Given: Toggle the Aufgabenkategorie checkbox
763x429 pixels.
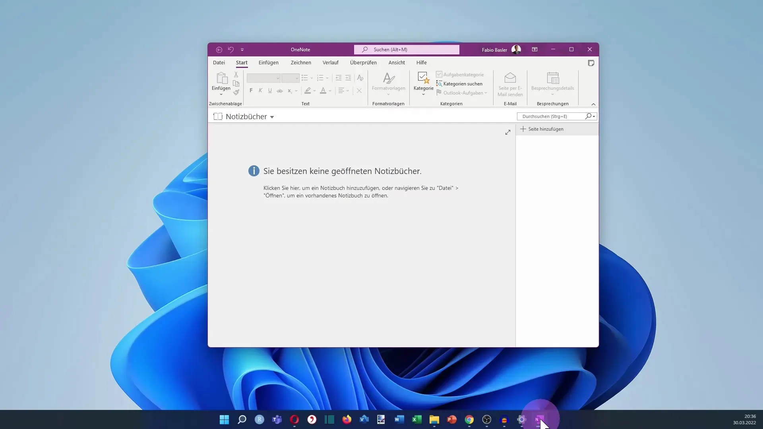Looking at the screenshot, I should click(439, 74).
